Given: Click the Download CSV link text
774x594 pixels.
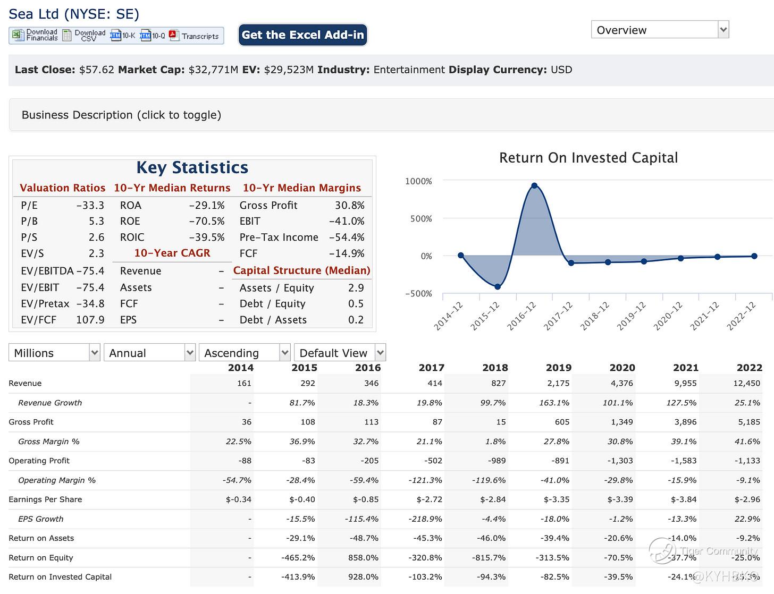Looking at the screenshot, I should click(90, 35).
